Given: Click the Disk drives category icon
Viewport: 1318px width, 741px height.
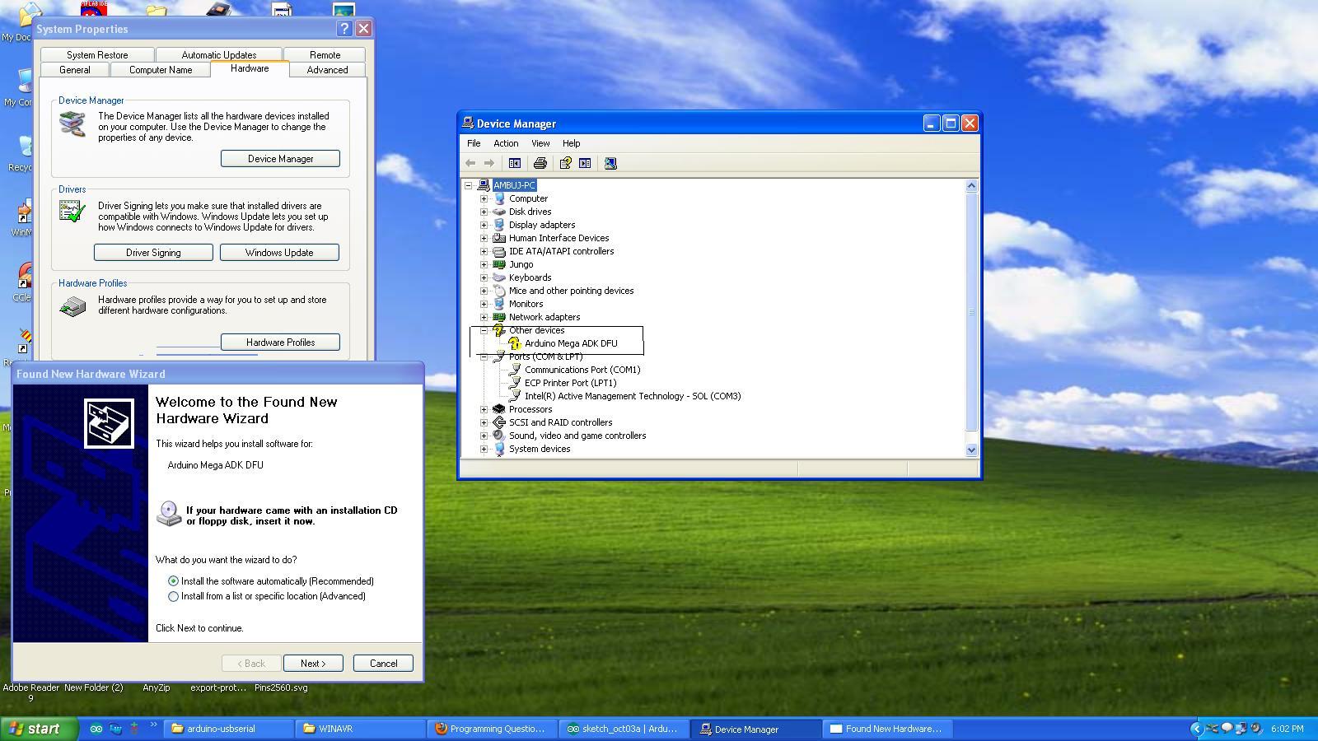Looking at the screenshot, I should pos(498,212).
